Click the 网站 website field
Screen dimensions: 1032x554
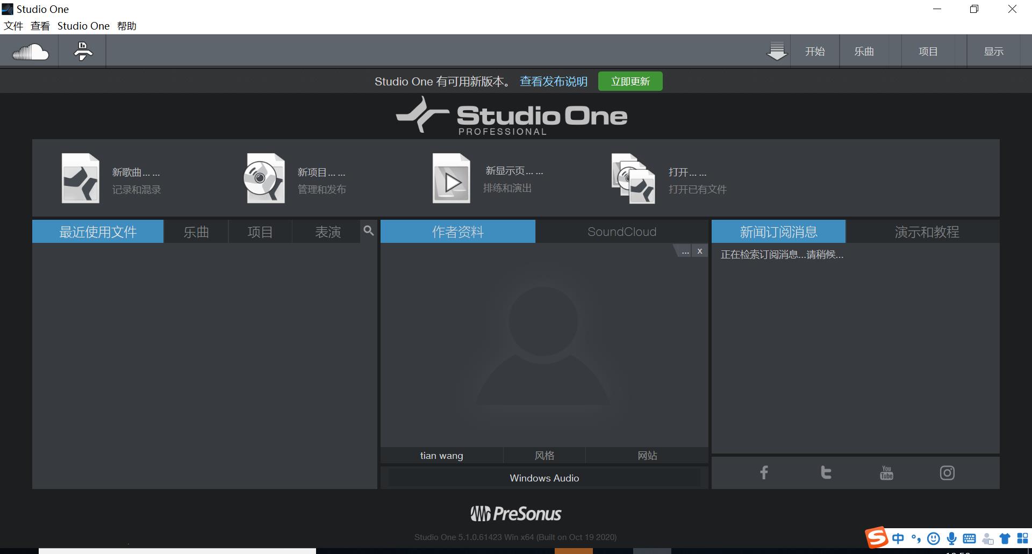click(647, 455)
